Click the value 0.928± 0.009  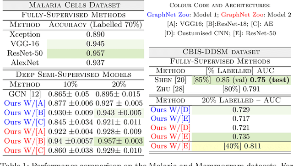point(119,132)
